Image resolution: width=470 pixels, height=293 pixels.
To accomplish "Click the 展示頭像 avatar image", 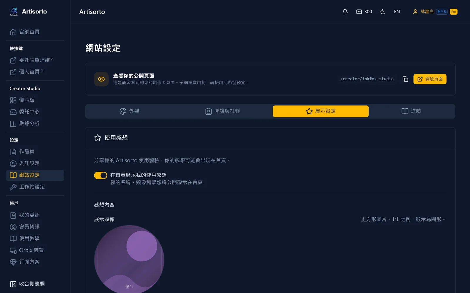I will point(129,260).
